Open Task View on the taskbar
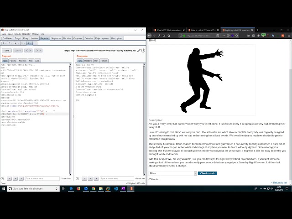Viewport: 292px width, 219px height. 63,188
